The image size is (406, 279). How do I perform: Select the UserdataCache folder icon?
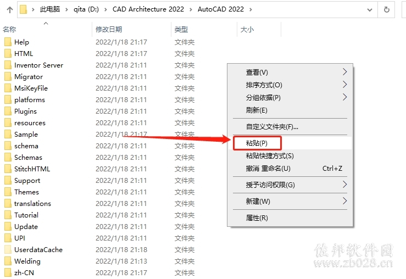pos(8,249)
